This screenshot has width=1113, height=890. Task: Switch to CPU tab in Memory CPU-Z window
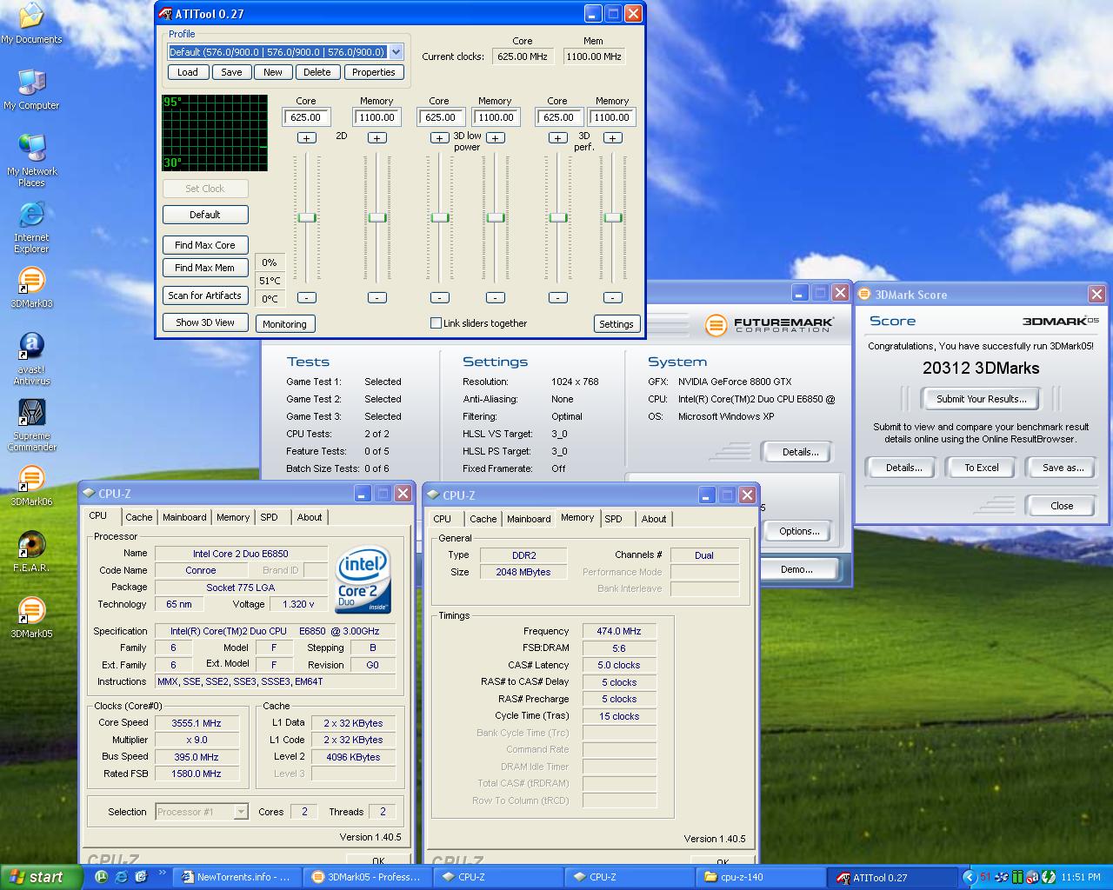443,519
